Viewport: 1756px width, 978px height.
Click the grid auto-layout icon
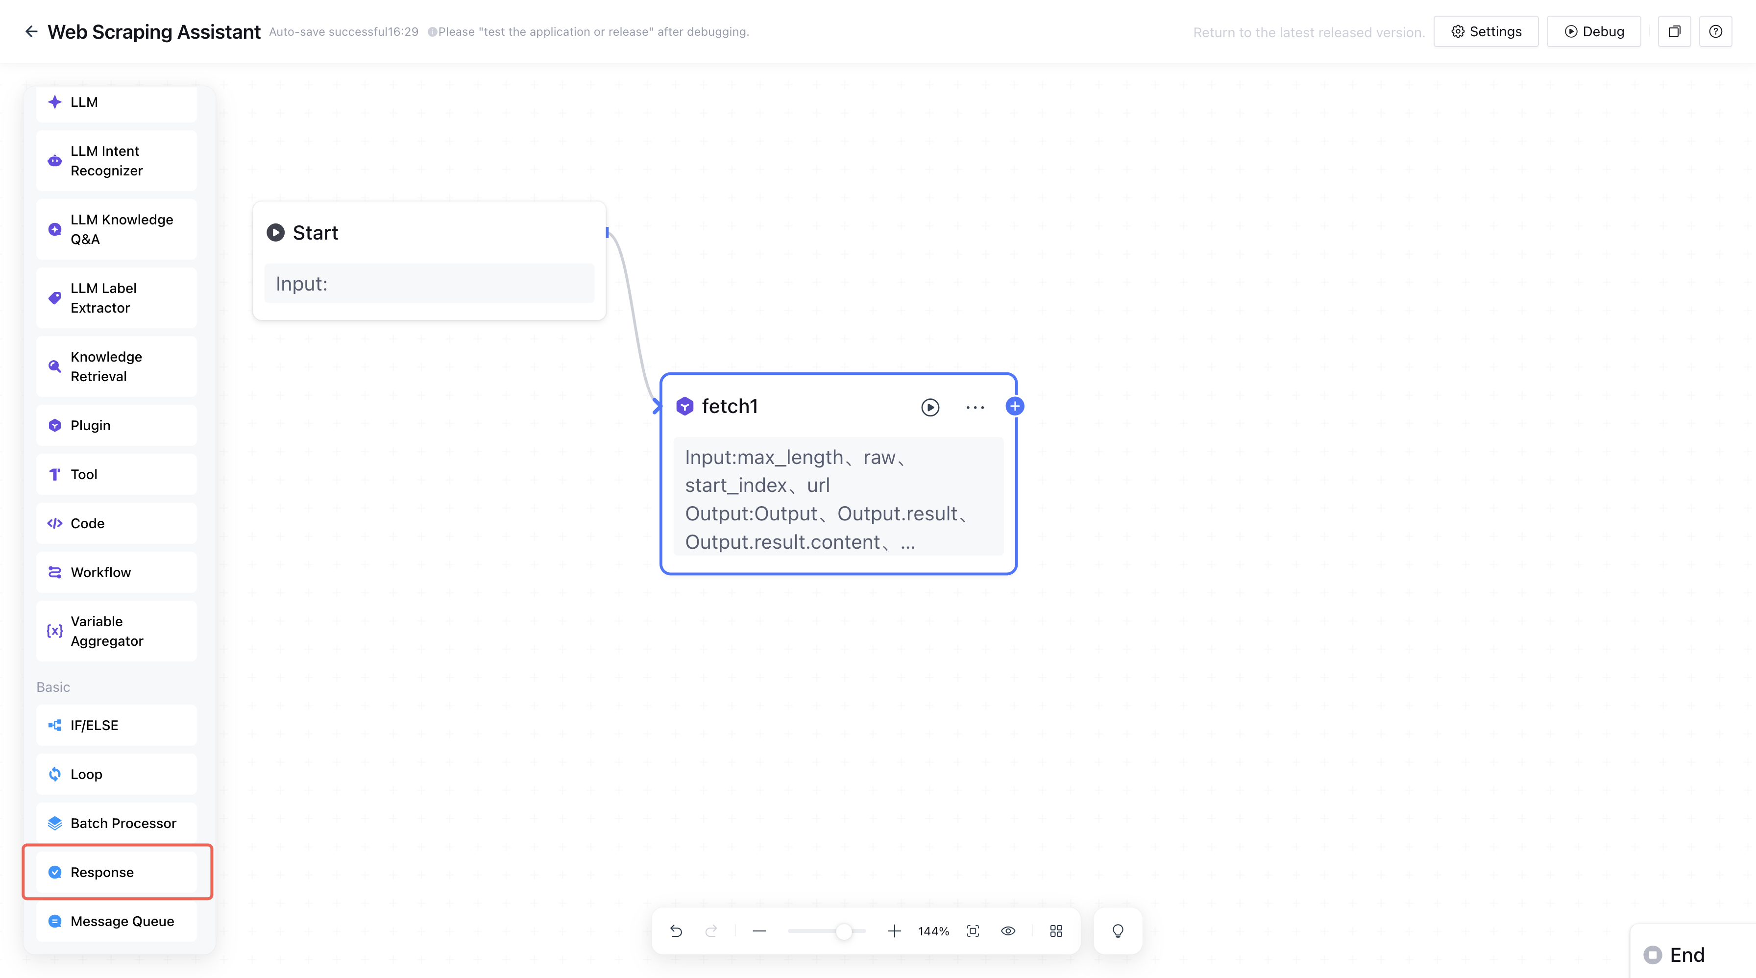[1056, 931]
